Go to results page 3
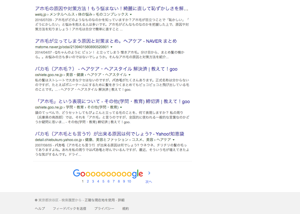This screenshot has height=214, width=300. pyautogui.click(x=93, y=181)
